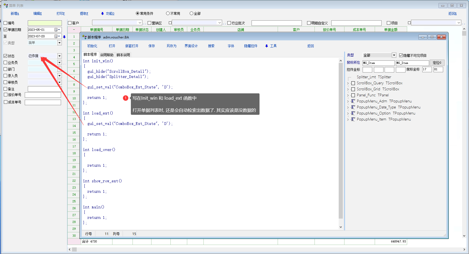
Task: Uncheck the 状态 filter checkbox
Action: pos(5,56)
